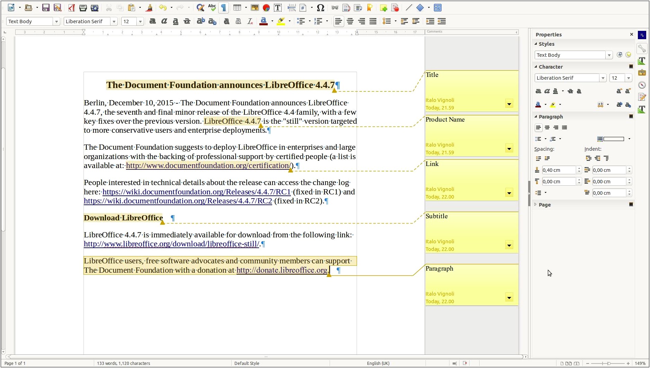The image size is (650, 368).
Task: Open Paragraph section More Options button
Action: point(631,116)
